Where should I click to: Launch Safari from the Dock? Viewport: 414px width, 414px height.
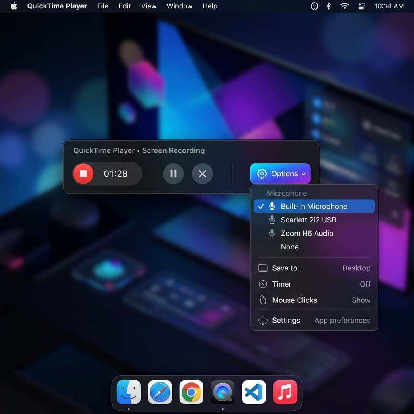point(160,392)
